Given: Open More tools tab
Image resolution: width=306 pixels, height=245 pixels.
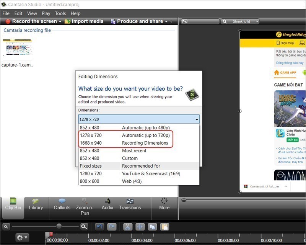Looking at the screenshot, I should coord(164,204).
